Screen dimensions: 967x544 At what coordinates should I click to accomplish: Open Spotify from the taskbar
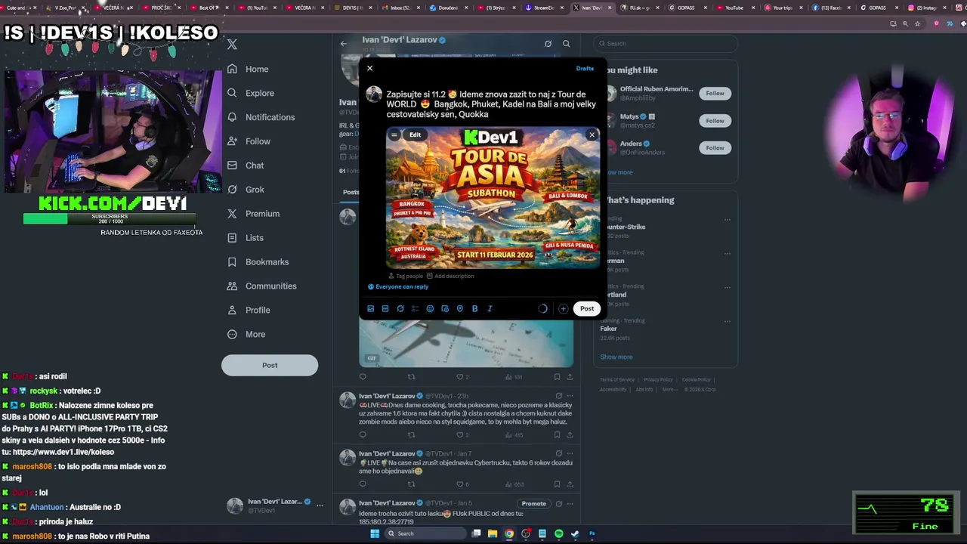click(559, 533)
